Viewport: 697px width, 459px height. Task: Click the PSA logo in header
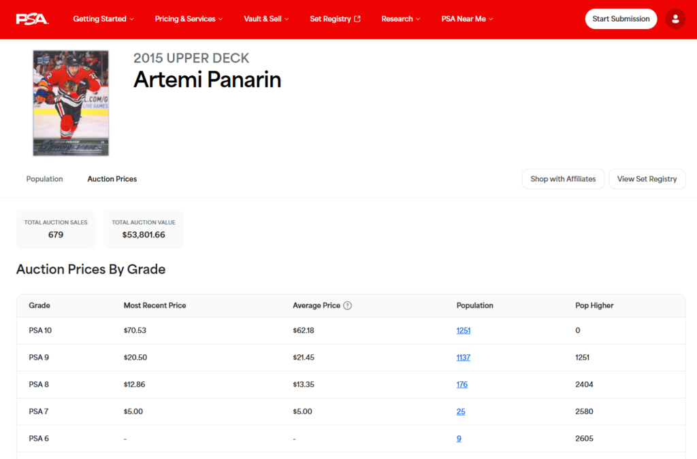click(32, 19)
